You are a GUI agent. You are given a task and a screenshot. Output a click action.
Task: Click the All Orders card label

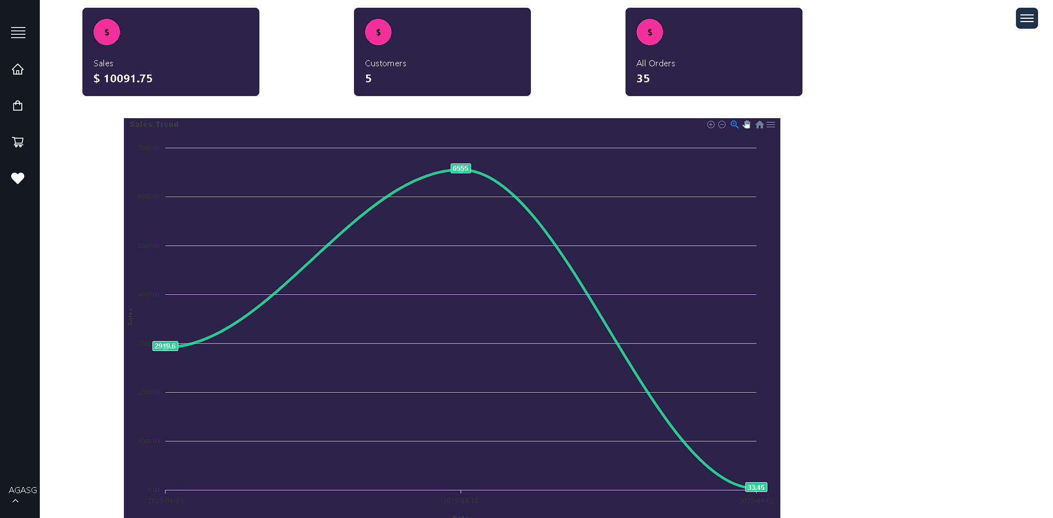(656, 64)
